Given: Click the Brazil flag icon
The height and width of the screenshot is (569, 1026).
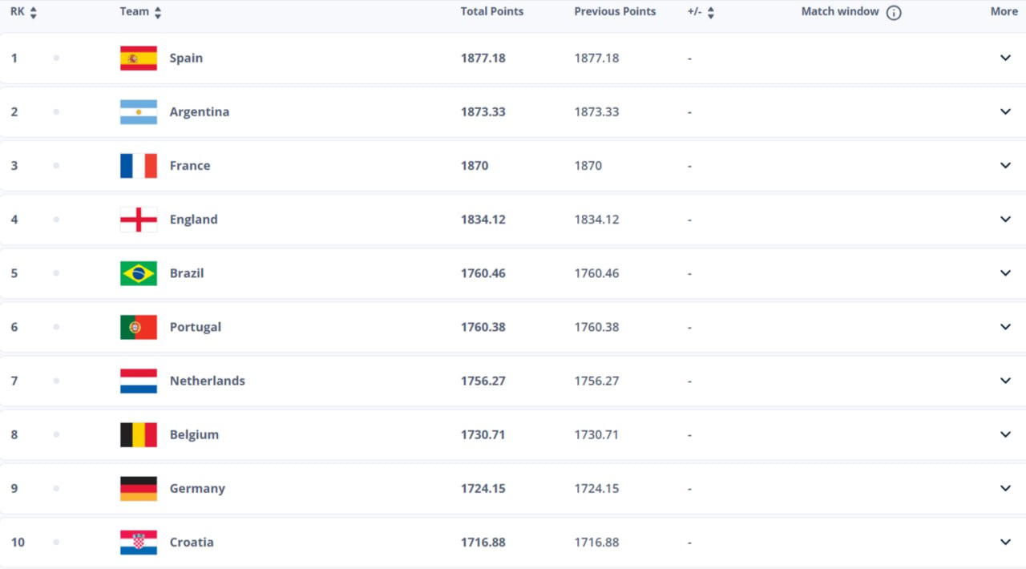Looking at the screenshot, I should (x=138, y=273).
